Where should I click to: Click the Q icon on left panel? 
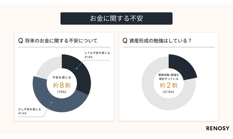[x=21, y=41]
